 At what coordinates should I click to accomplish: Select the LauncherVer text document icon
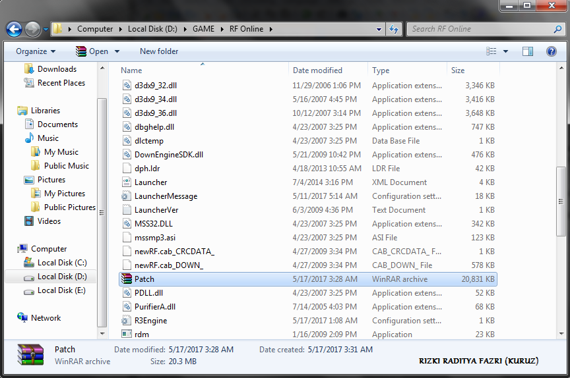pos(127,210)
